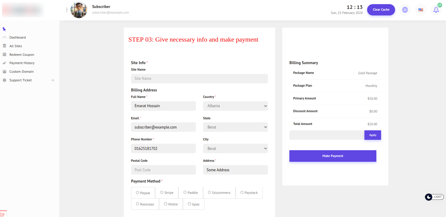The image size is (446, 217).
Task: Click the Laravel debug icon at bottom-left
Action: tap(3, 214)
